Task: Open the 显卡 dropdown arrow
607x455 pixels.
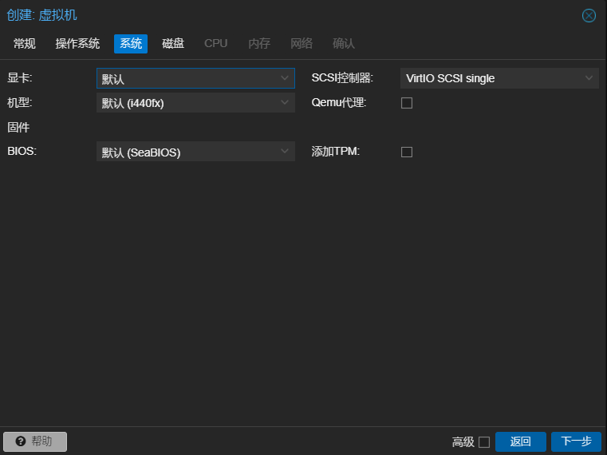Action: [x=285, y=78]
